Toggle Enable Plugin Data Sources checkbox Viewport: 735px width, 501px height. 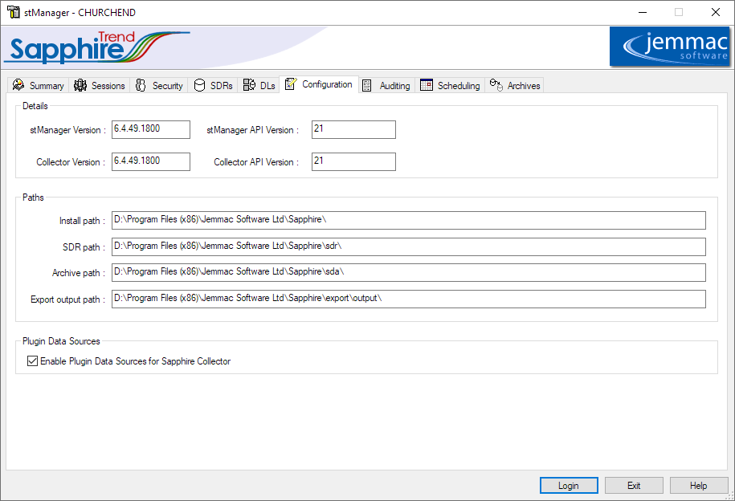[32, 360]
